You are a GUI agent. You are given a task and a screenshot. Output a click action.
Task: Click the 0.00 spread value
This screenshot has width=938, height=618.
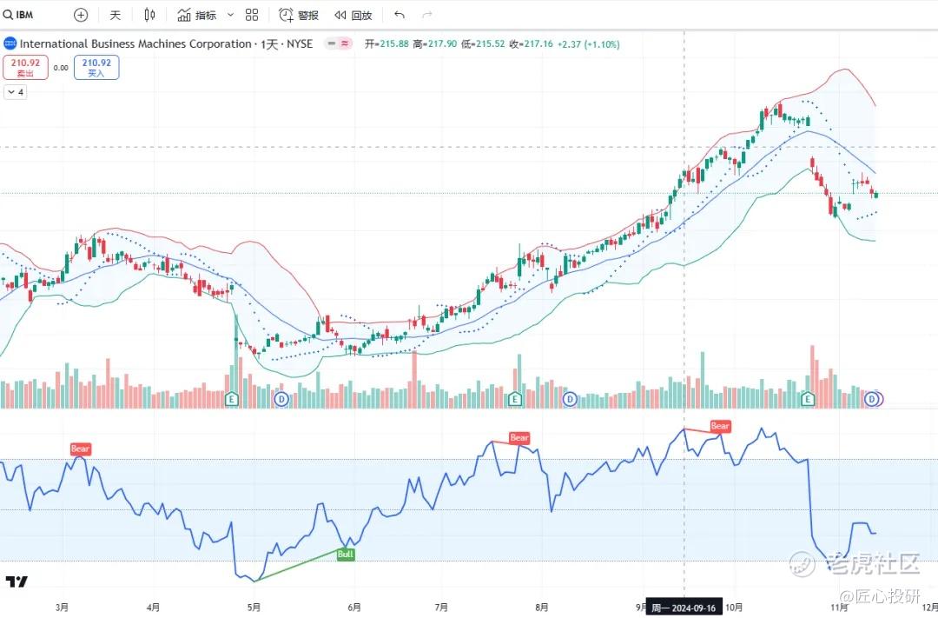coord(61,68)
